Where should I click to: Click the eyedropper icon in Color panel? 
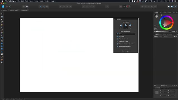pyautogui.click(x=159, y=15)
